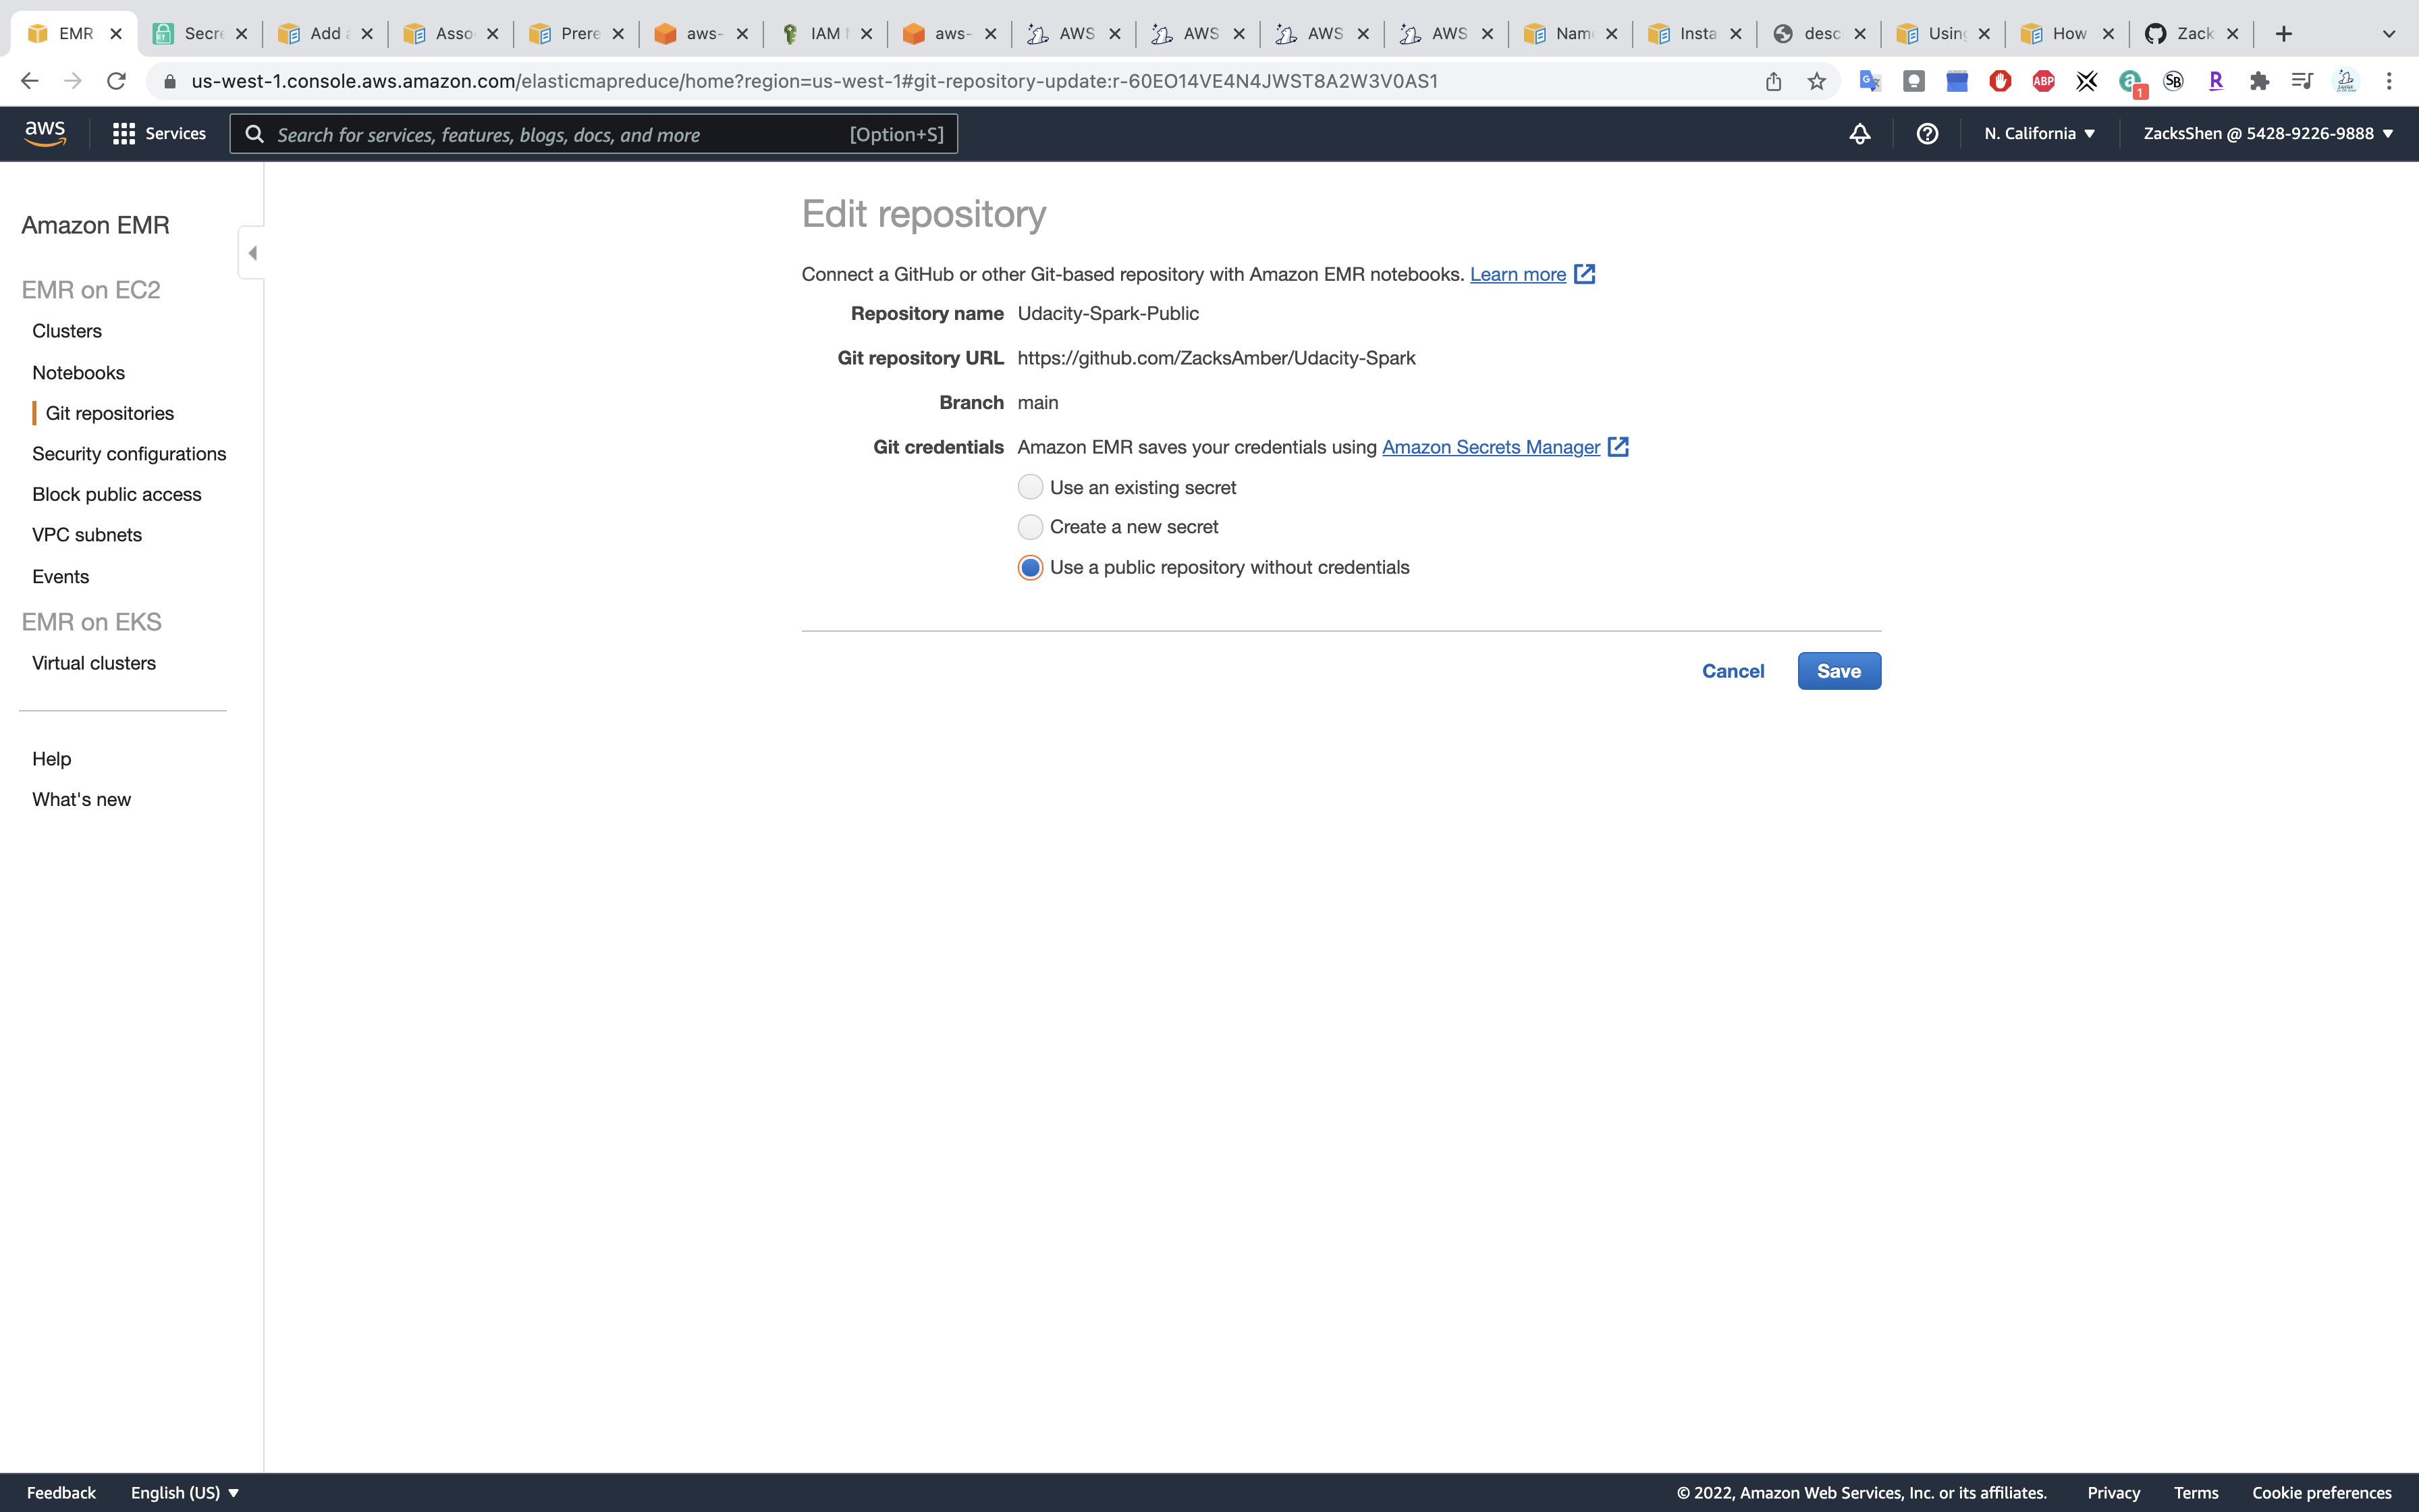Click the notifications bell icon

1859,133
